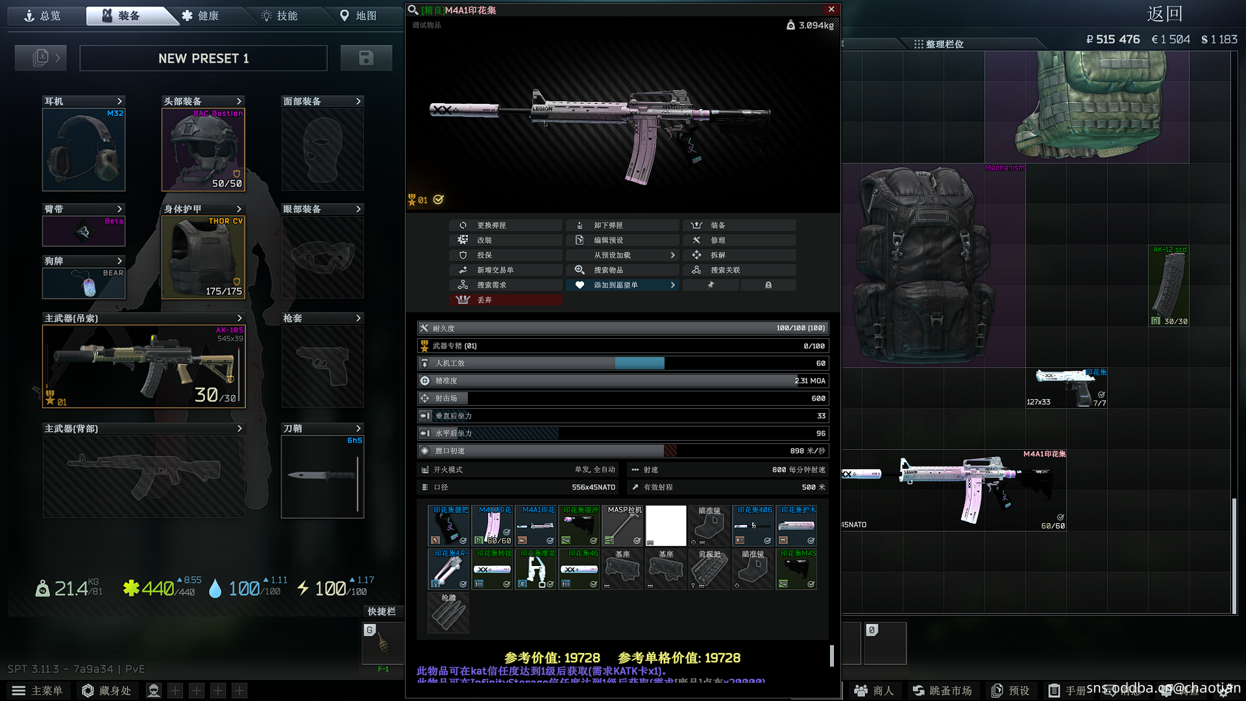The width and height of the screenshot is (1246, 701).
Task: Expand the 主武器(吊索) sling weapon slot arrow
Action: pos(239,318)
